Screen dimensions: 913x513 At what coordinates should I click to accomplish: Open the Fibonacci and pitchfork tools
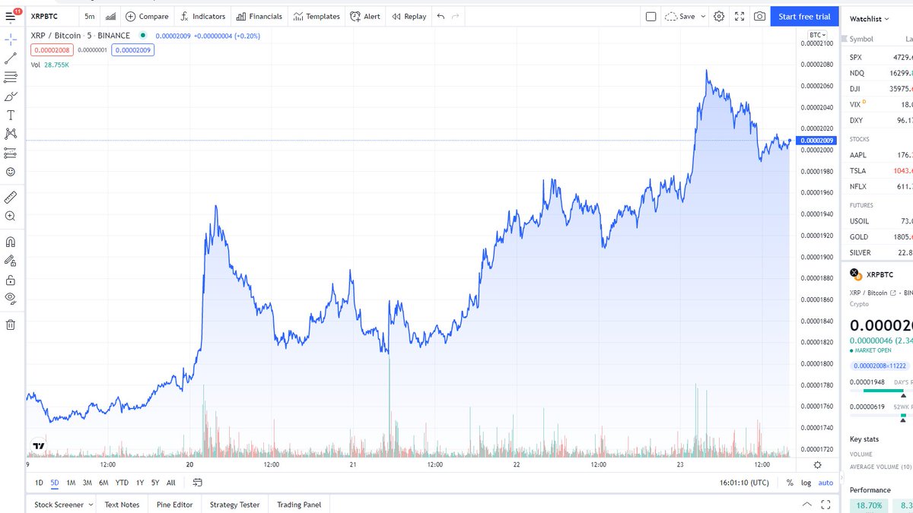coord(11,77)
